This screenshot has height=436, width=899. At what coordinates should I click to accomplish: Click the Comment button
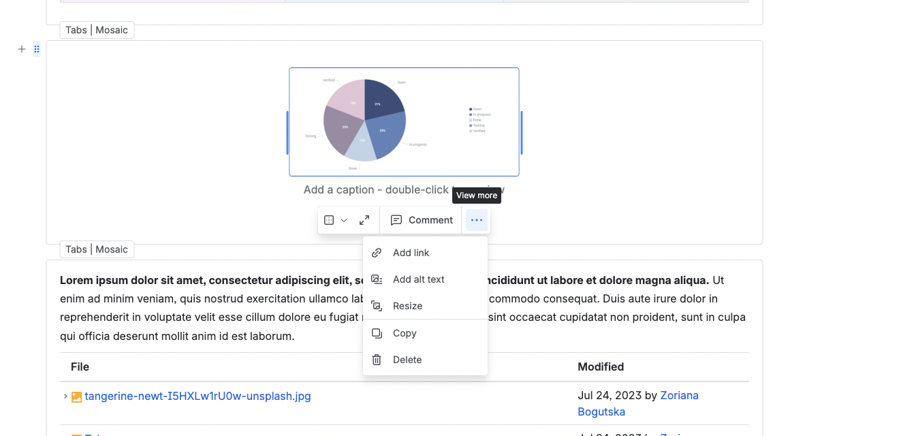[422, 220]
